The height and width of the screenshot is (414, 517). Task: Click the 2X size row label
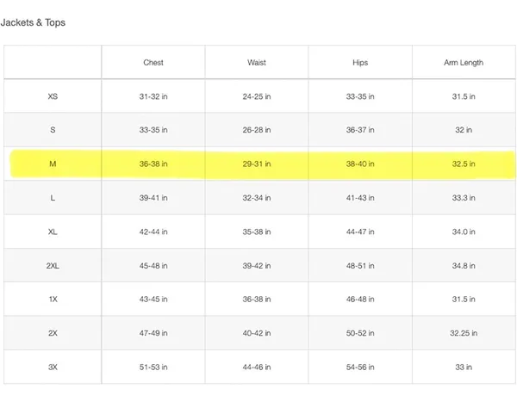pyautogui.click(x=53, y=333)
